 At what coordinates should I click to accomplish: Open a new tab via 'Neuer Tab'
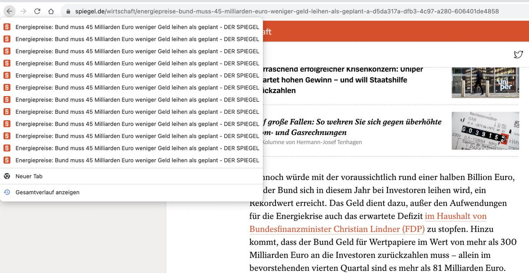[x=131, y=176]
